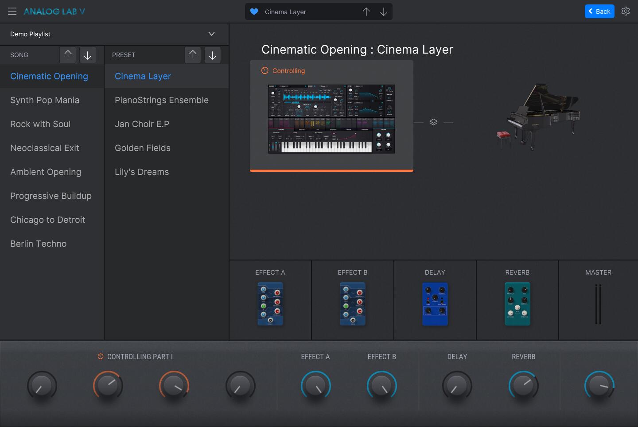638x427 pixels.
Task: Select the Progressive Buildup song
Action: tap(52, 196)
